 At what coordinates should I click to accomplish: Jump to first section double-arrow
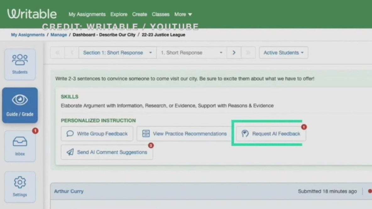coord(57,53)
